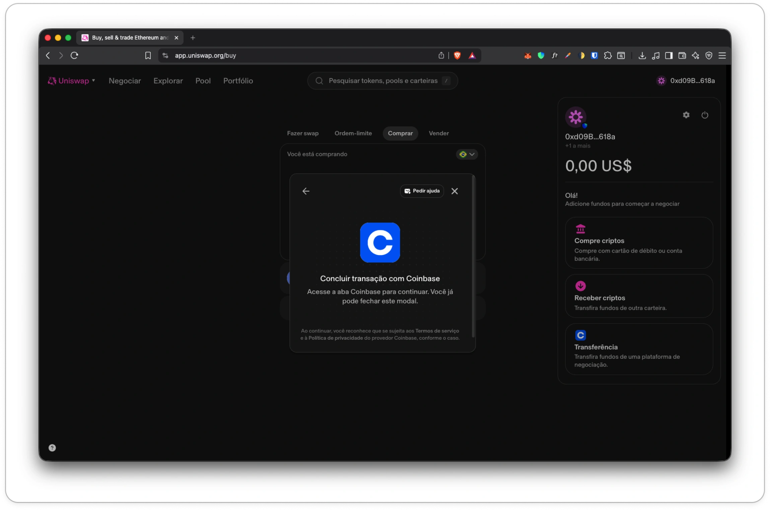The image size is (770, 510).
Task: Click the modal vertical scrollbar
Action: pyautogui.click(x=473, y=256)
